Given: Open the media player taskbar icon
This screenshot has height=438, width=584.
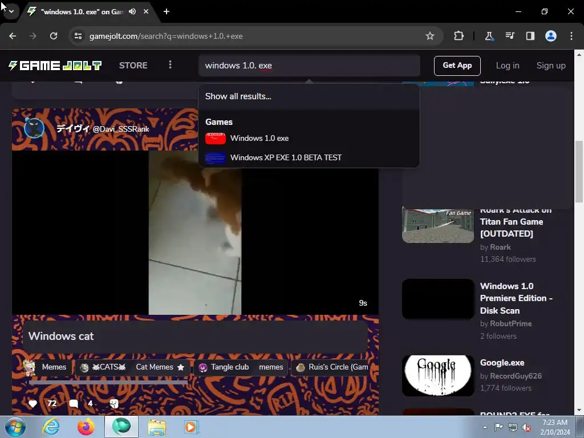Looking at the screenshot, I should point(192,427).
